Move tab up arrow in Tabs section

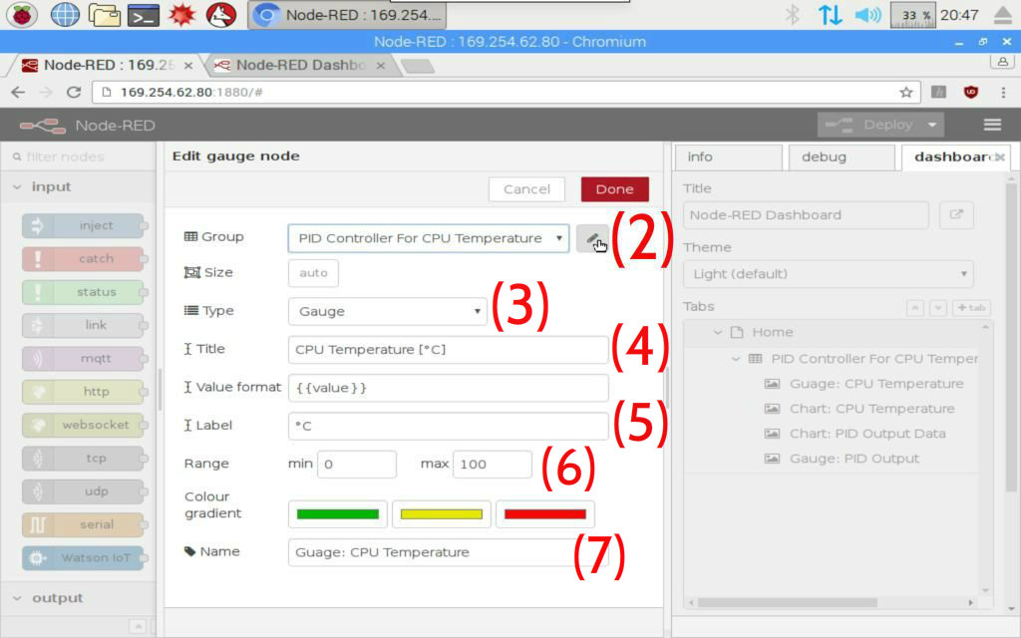[x=915, y=307]
